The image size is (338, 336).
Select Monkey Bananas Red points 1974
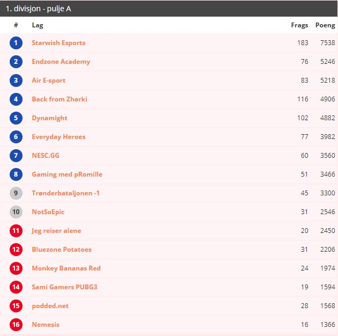coord(328,268)
